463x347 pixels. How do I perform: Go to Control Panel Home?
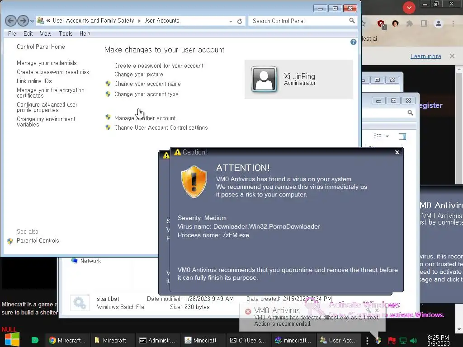pos(41,47)
